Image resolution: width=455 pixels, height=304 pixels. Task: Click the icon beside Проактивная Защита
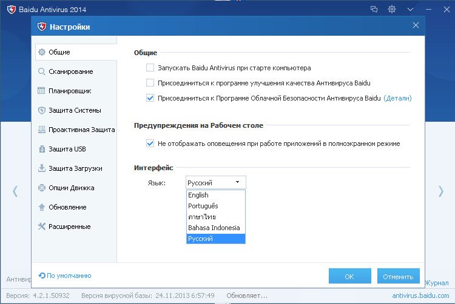42,130
